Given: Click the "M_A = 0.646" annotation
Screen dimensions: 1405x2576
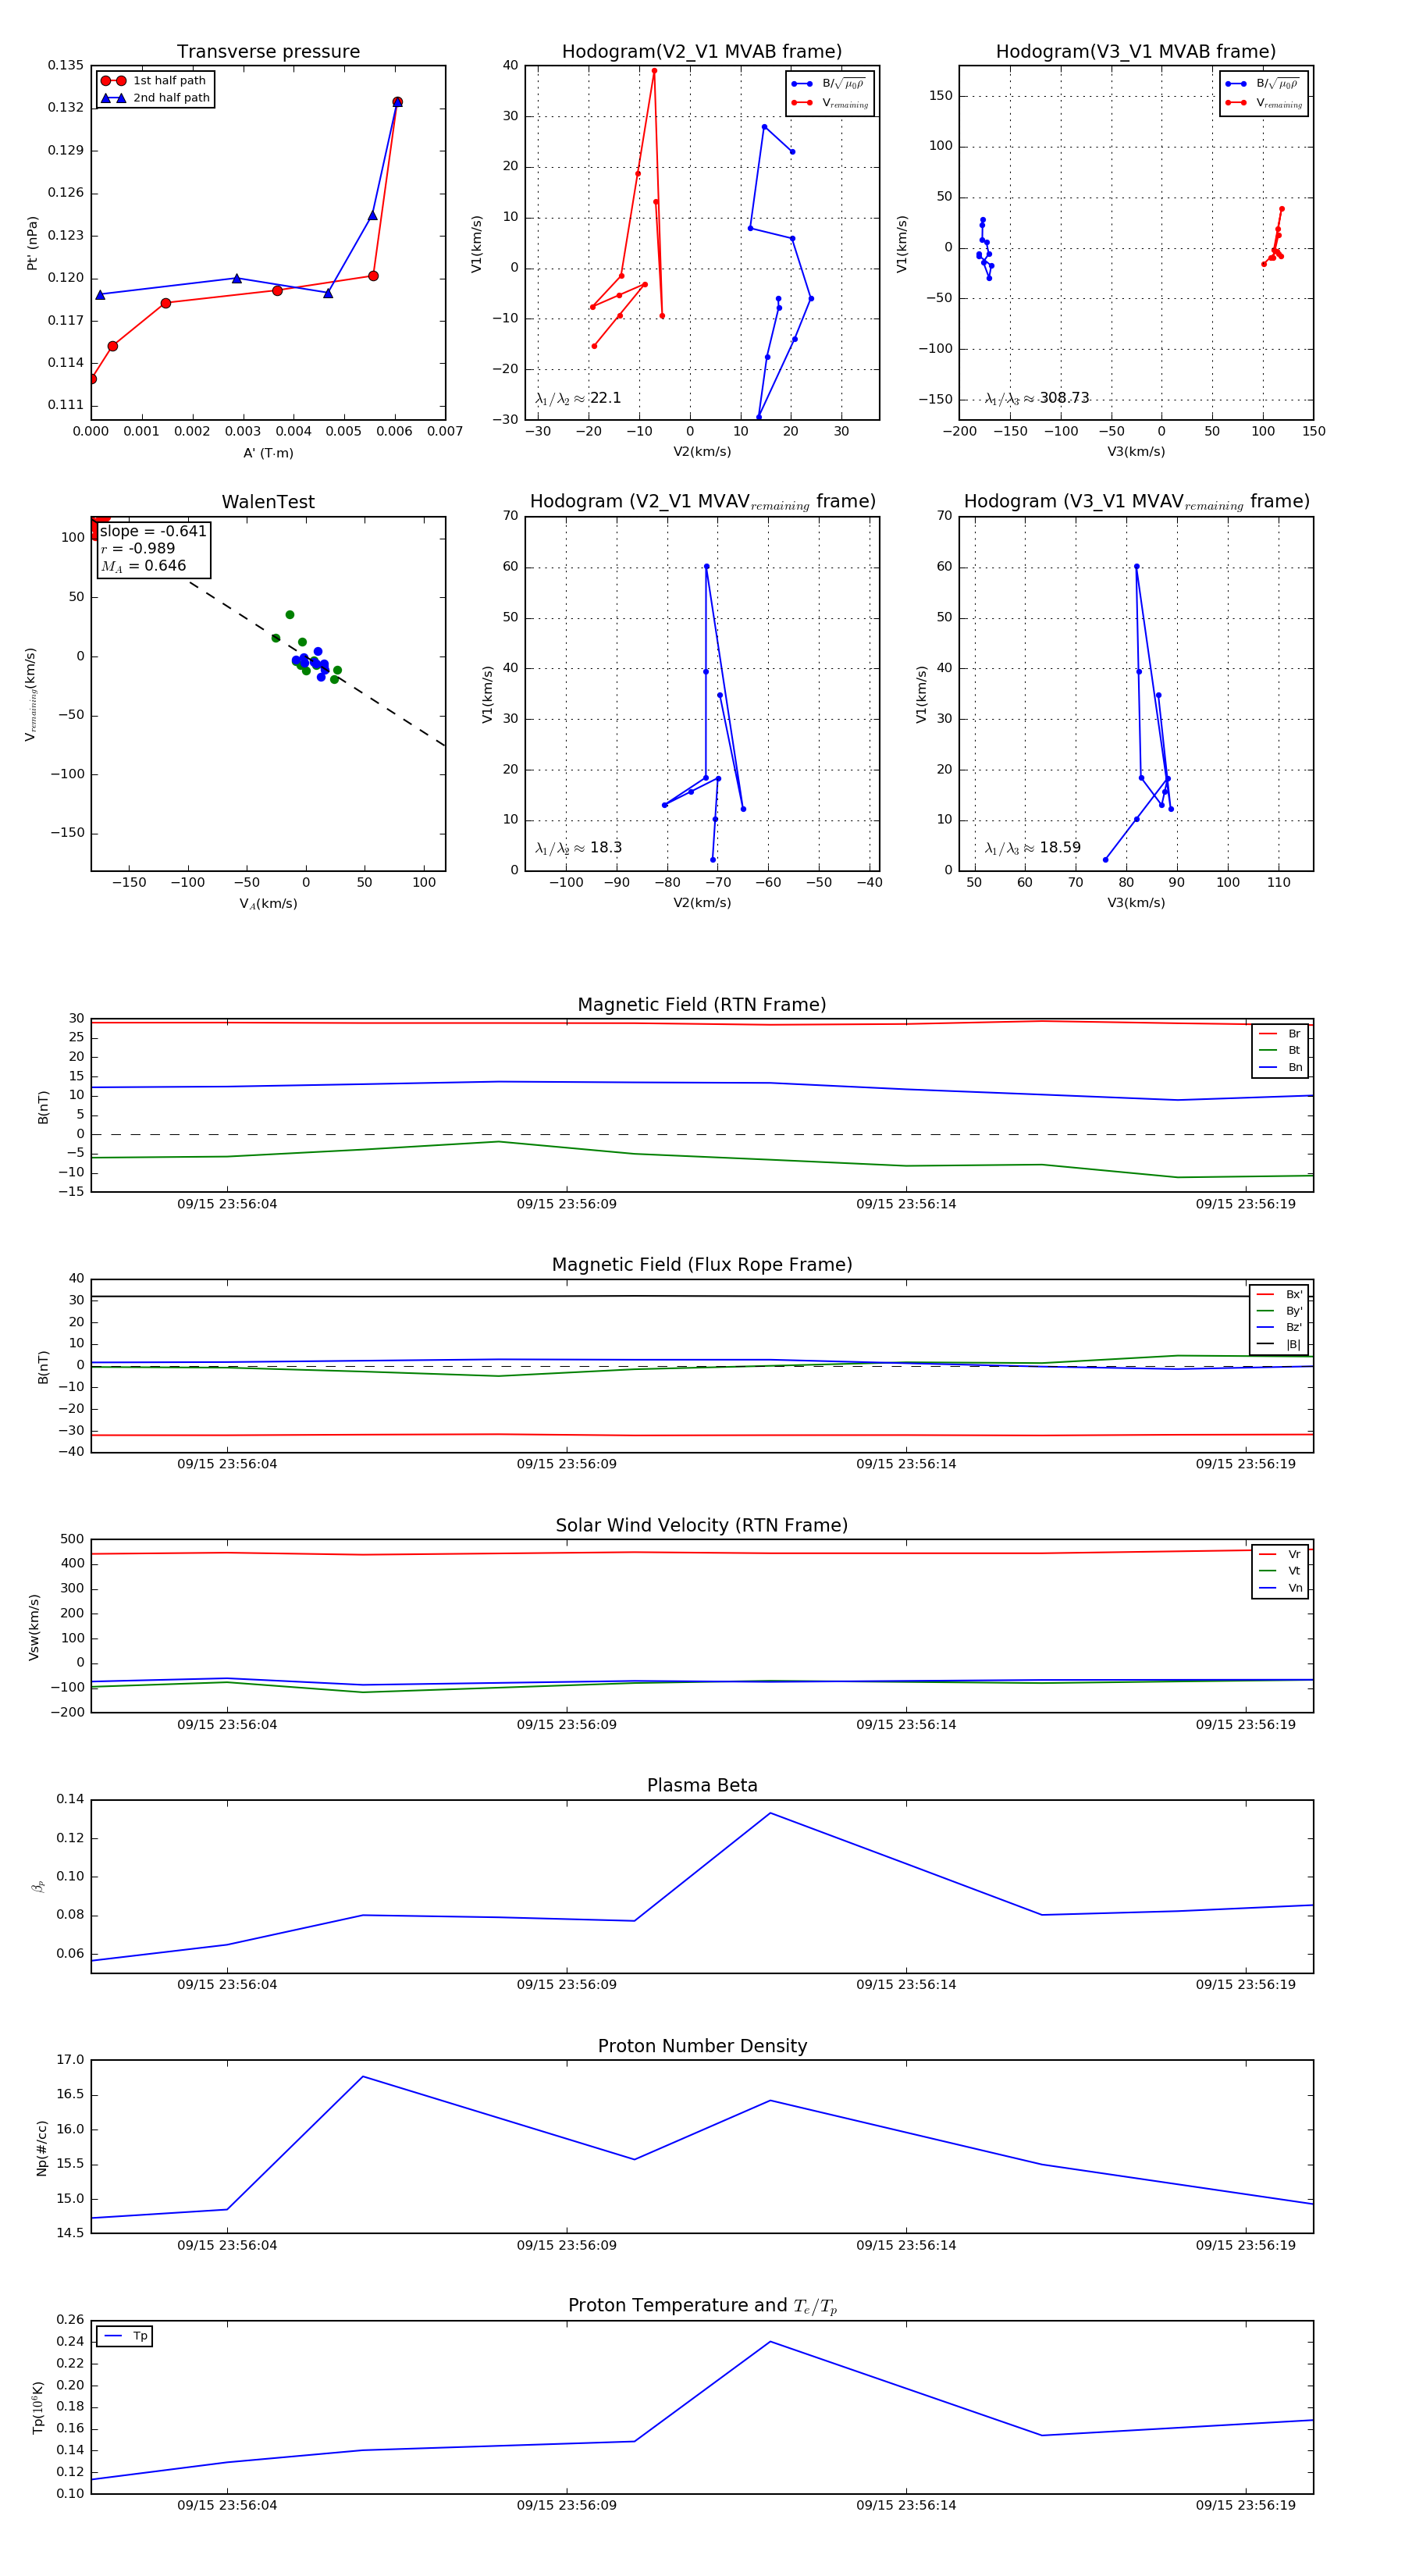Looking at the screenshot, I should (143, 566).
